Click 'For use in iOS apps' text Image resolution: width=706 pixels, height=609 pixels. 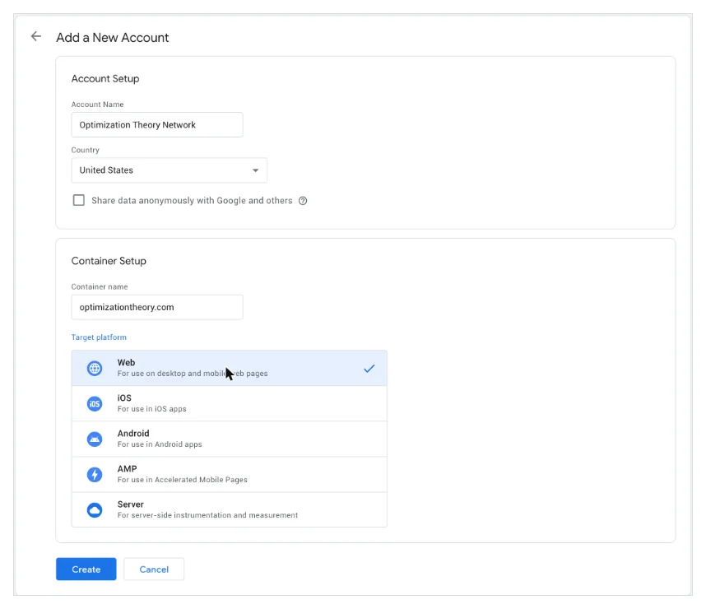(151, 409)
